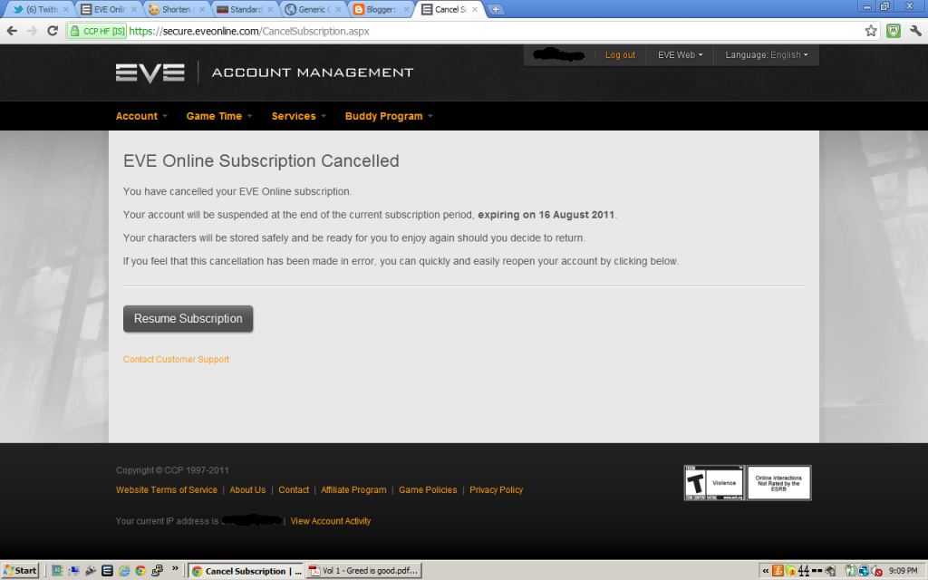Open the EVE Web dropdown
928x580 pixels.
click(680, 55)
